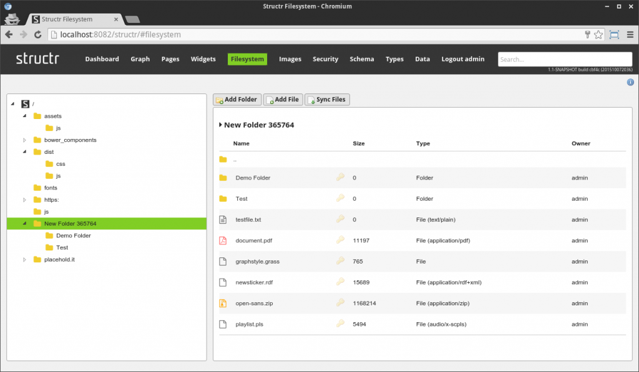Click the blue info icon below the search box
This screenshot has height=372, width=639.
pos(630,82)
